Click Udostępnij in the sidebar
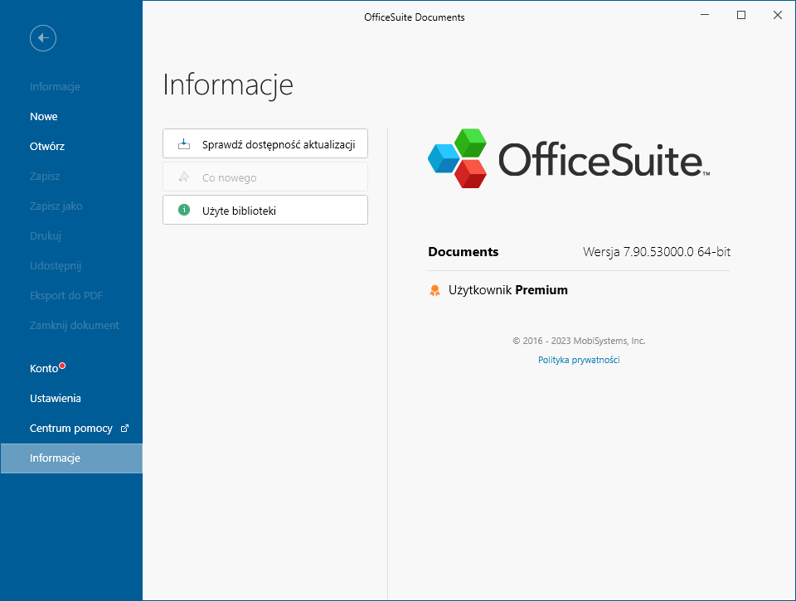The width and height of the screenshot is (796, 601). [56, 266]
